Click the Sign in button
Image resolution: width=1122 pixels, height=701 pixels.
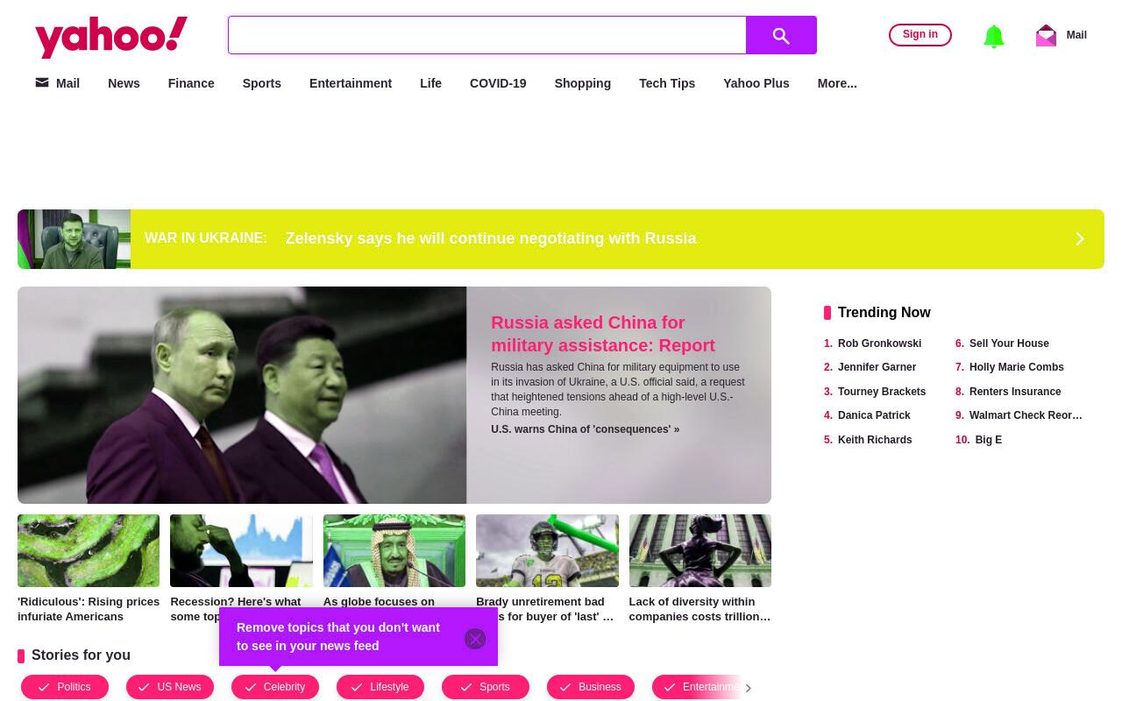[920, 35]
